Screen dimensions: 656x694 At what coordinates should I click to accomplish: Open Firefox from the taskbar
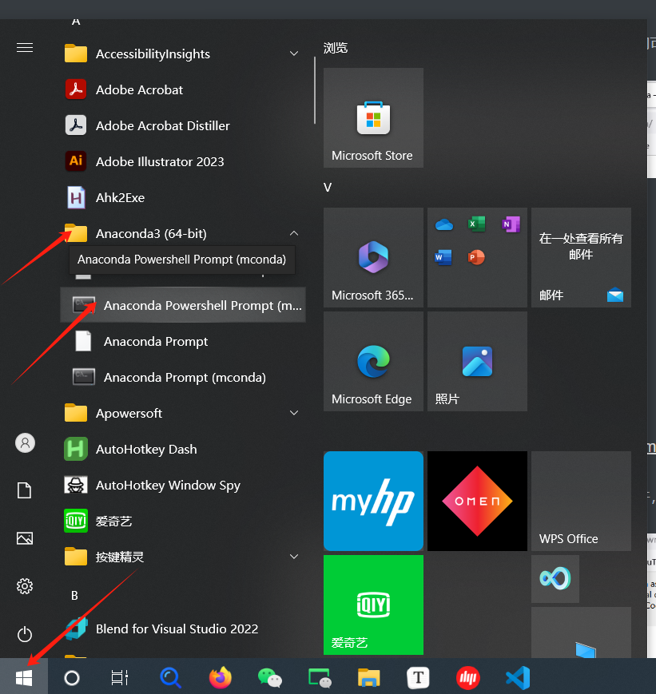coord(221,677)
